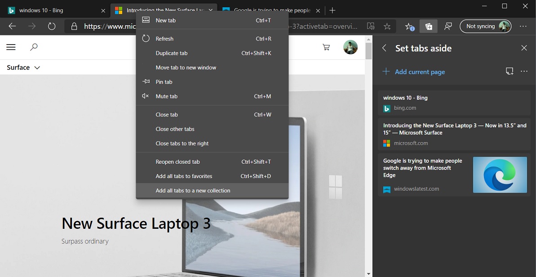This screenshot has width=536, height=277.
Task: Click Add current page link
Action: 420,72
